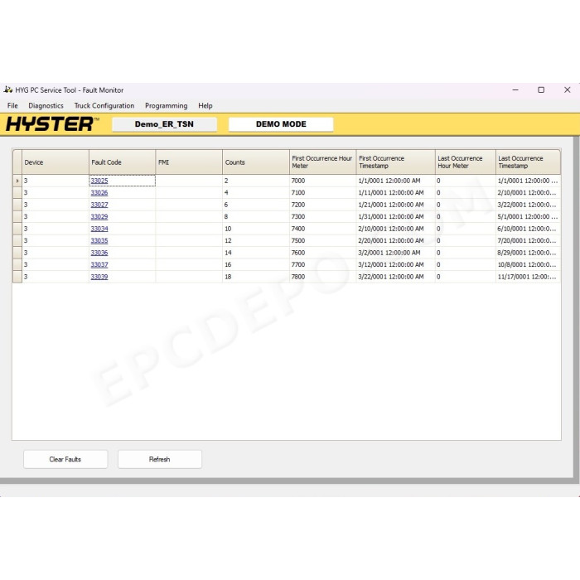Click the DEMO MODE button
Screen dimensions: 580x580
tap(281, 124)
